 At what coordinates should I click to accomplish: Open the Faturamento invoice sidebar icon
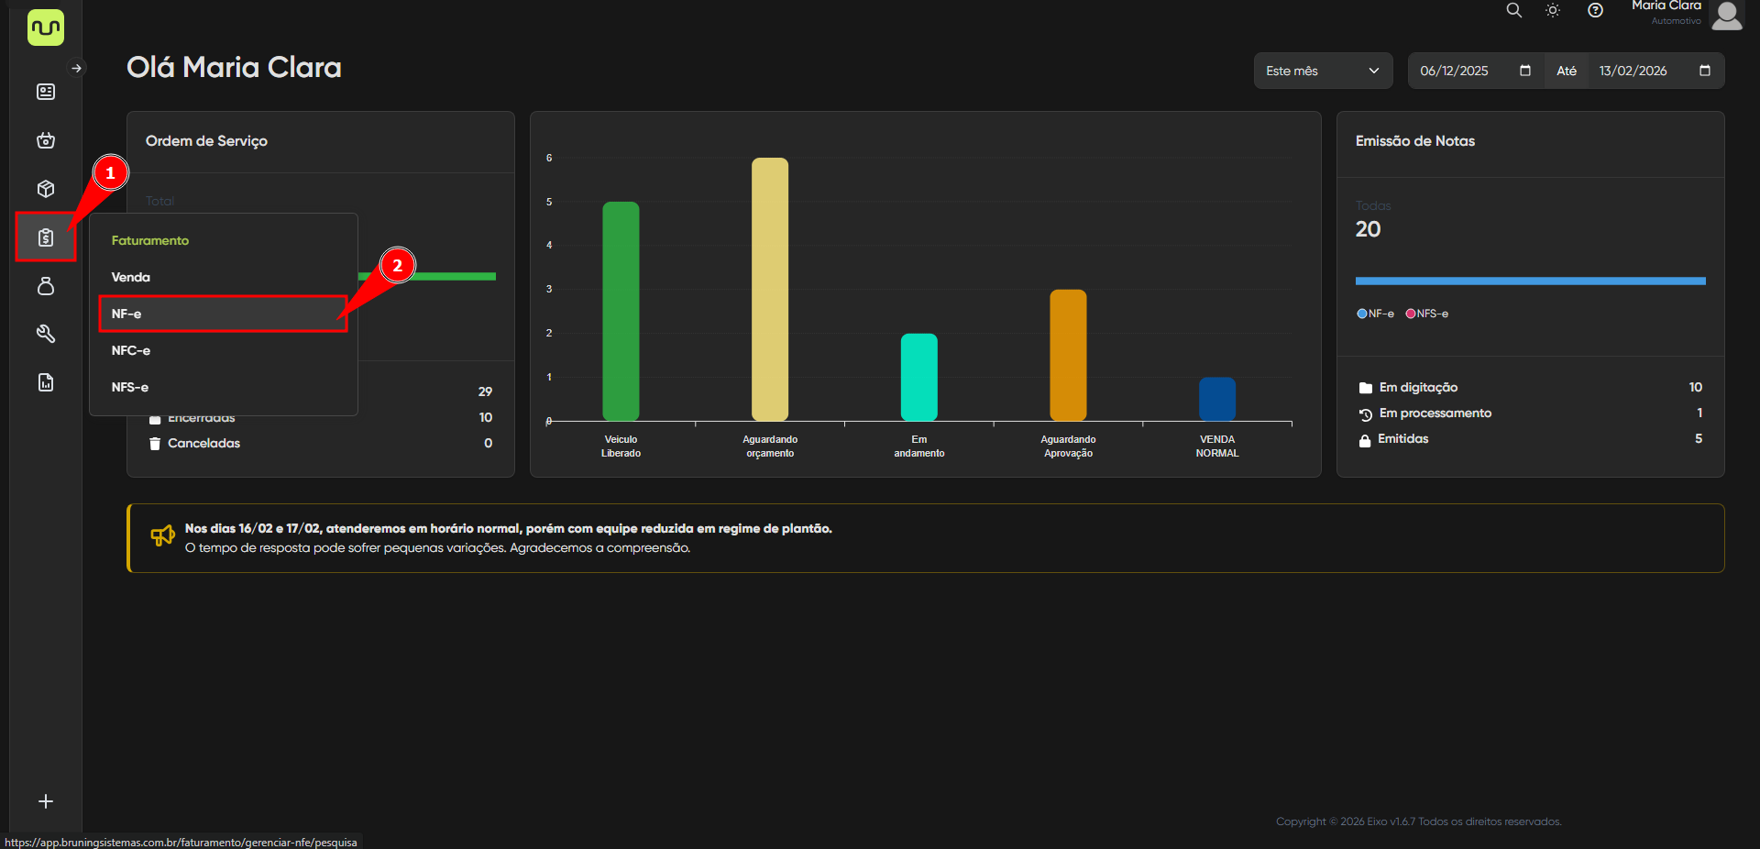pyautogui.click(x=46, y=237)
